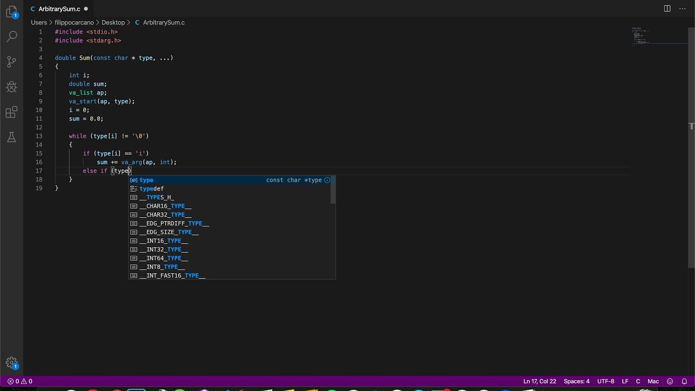Open the Run and Debug view
This screenshot has width=695, height=391.
(11, 87)
